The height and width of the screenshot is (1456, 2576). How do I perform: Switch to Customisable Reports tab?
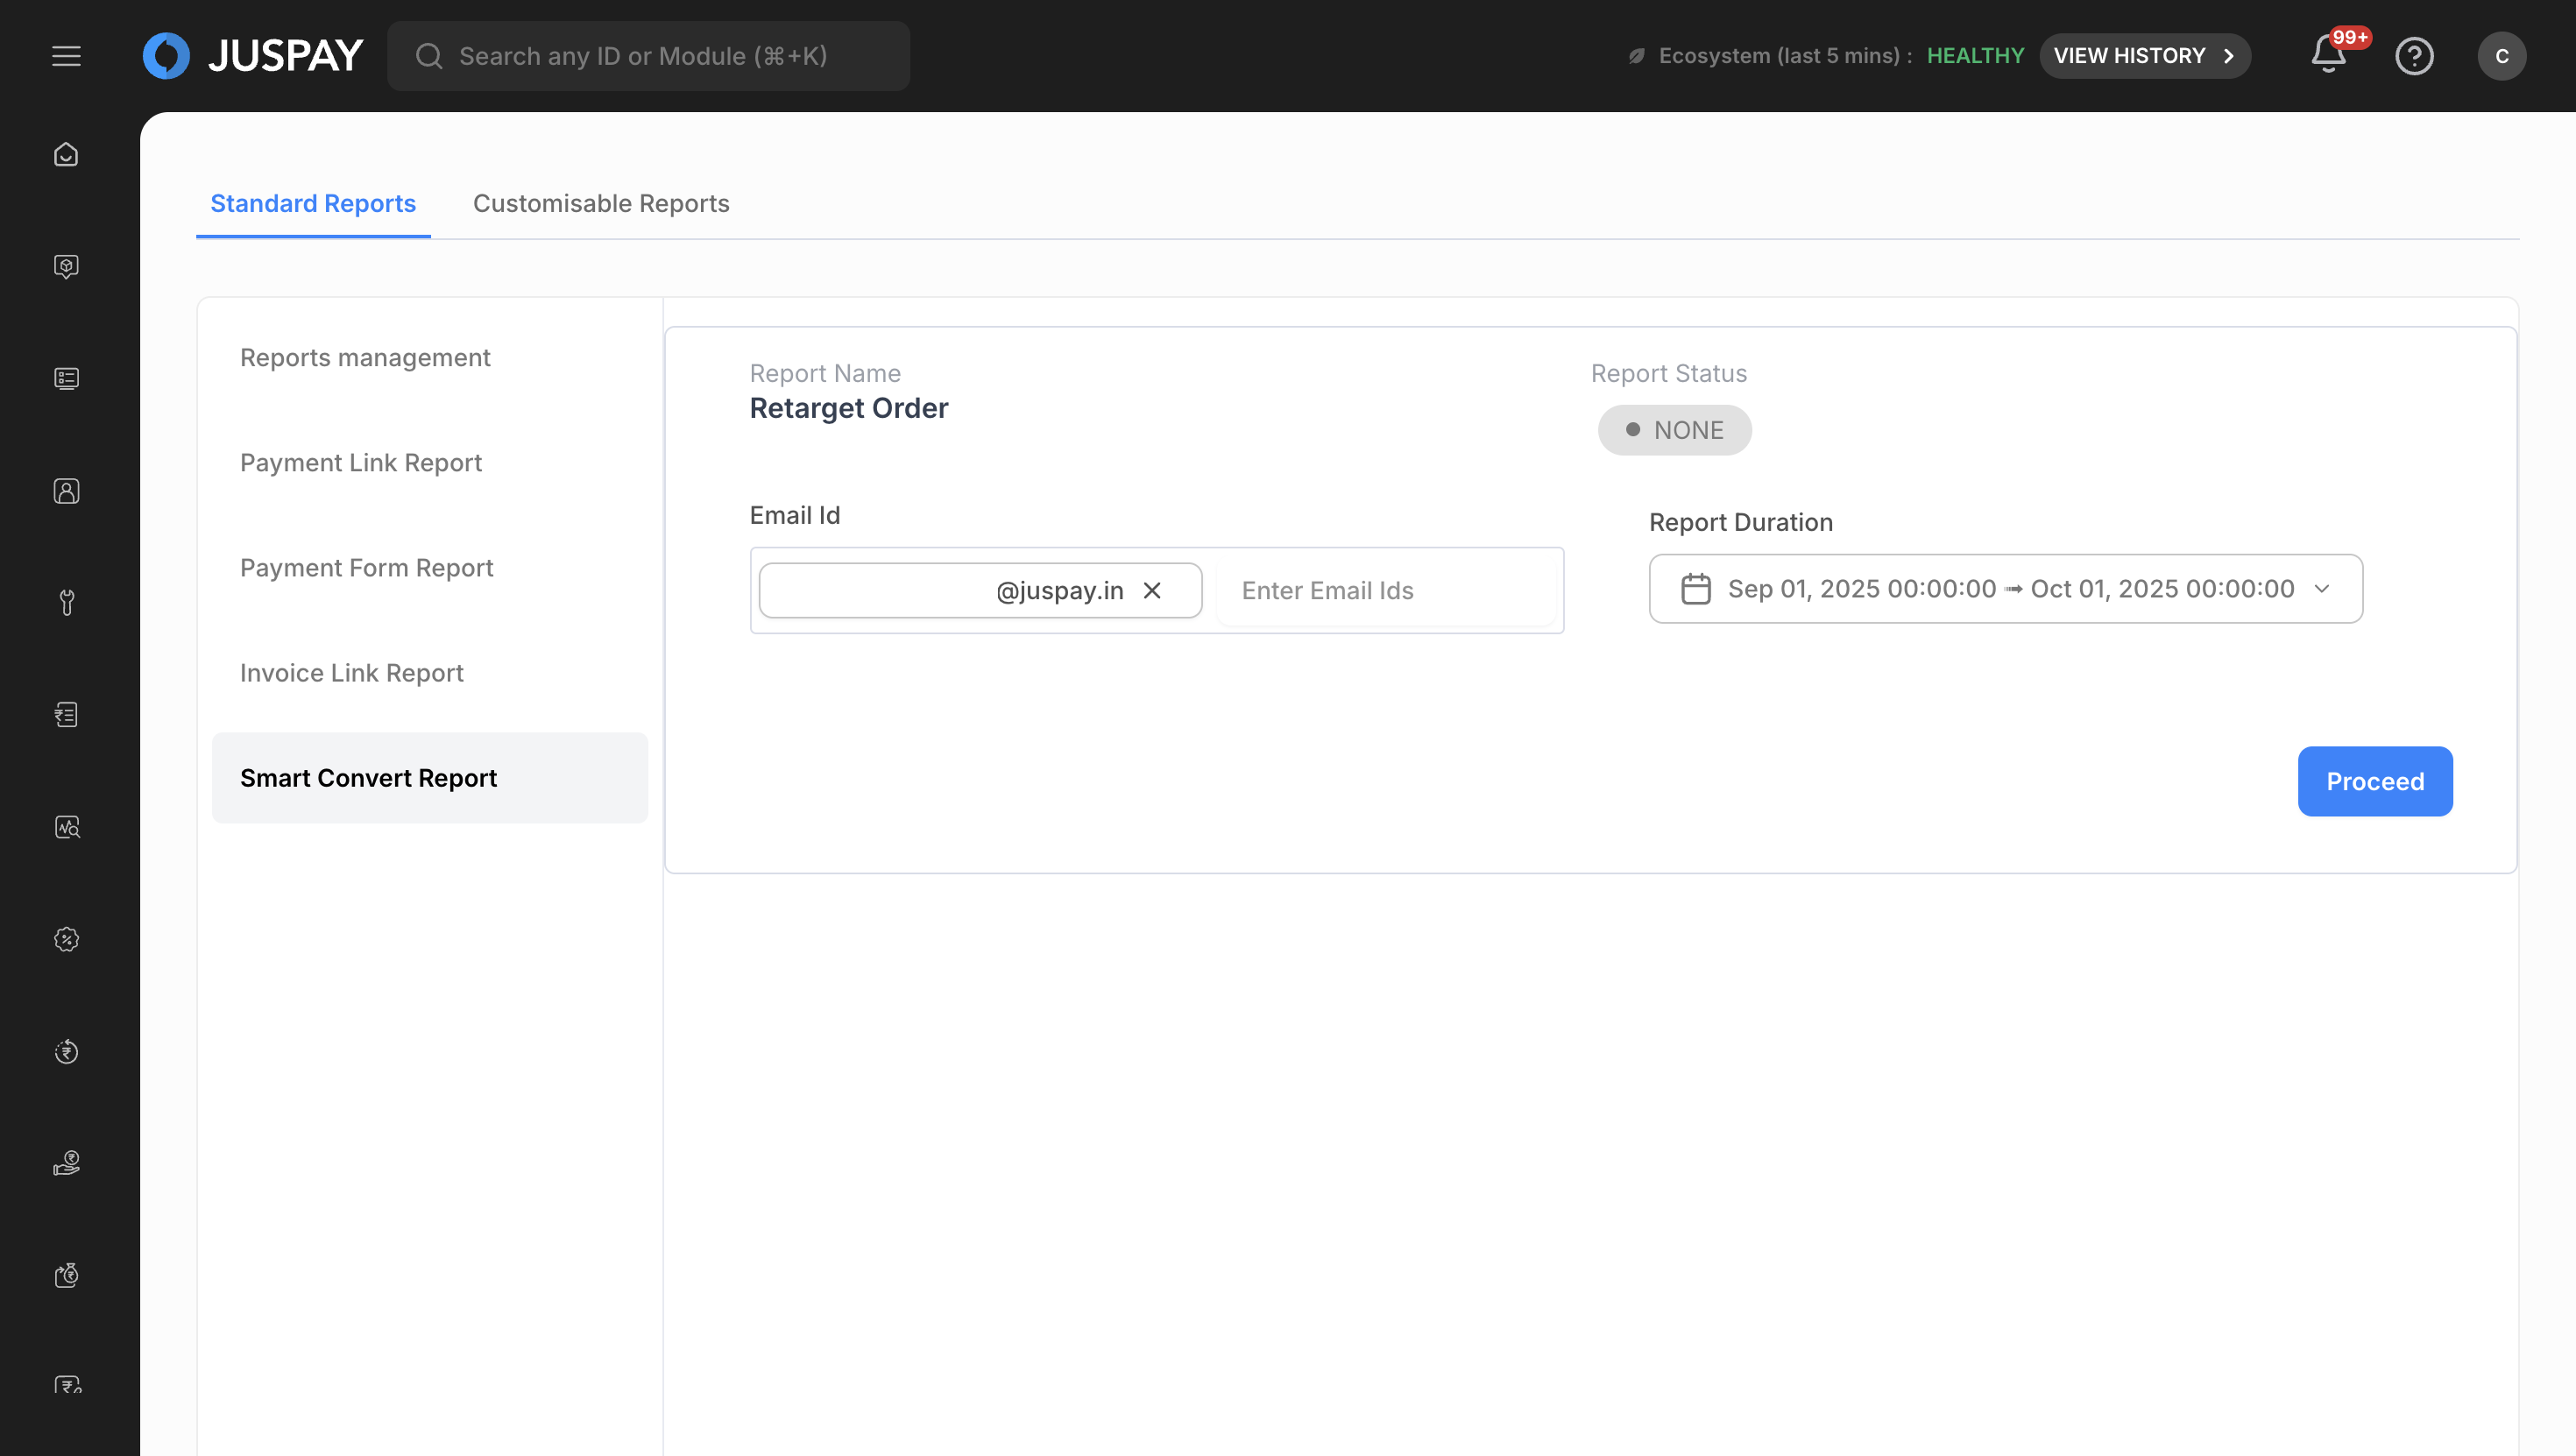click(x=601, y=203)
